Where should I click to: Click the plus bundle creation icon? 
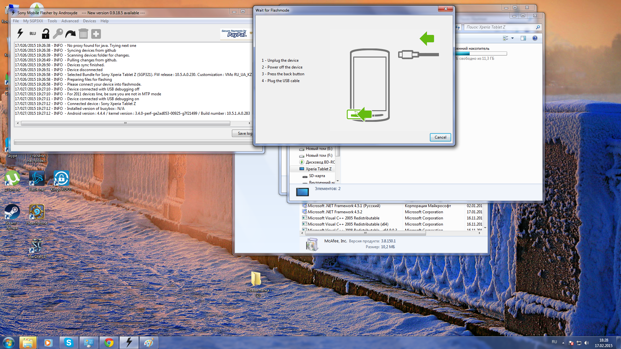pos(96,34)
